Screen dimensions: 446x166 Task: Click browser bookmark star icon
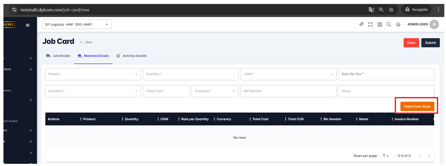[391, 10]
